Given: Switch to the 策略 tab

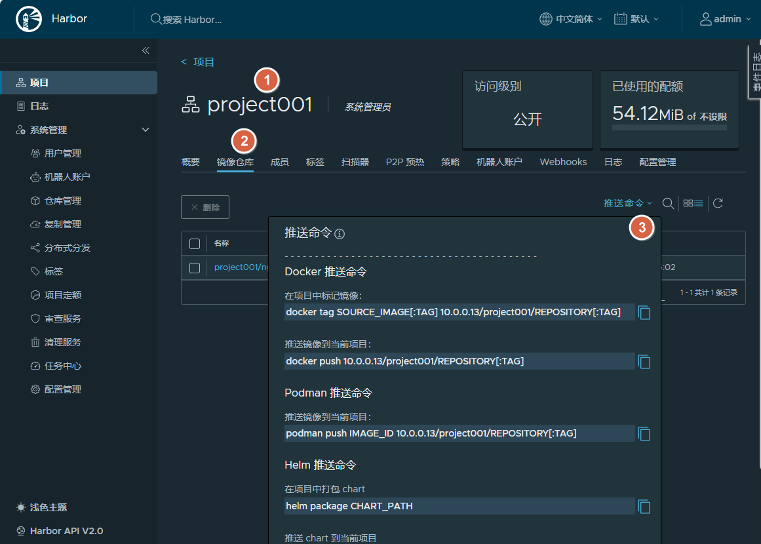Looking at the screenshot, I should point(450,162).
